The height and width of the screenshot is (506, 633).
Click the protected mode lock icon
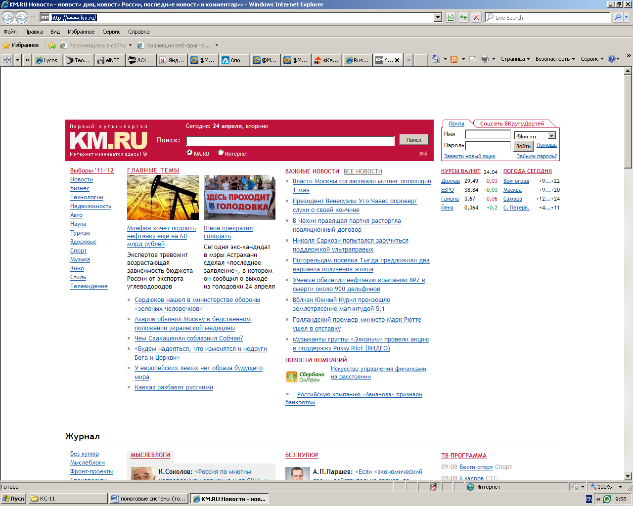tap(575, 487)
